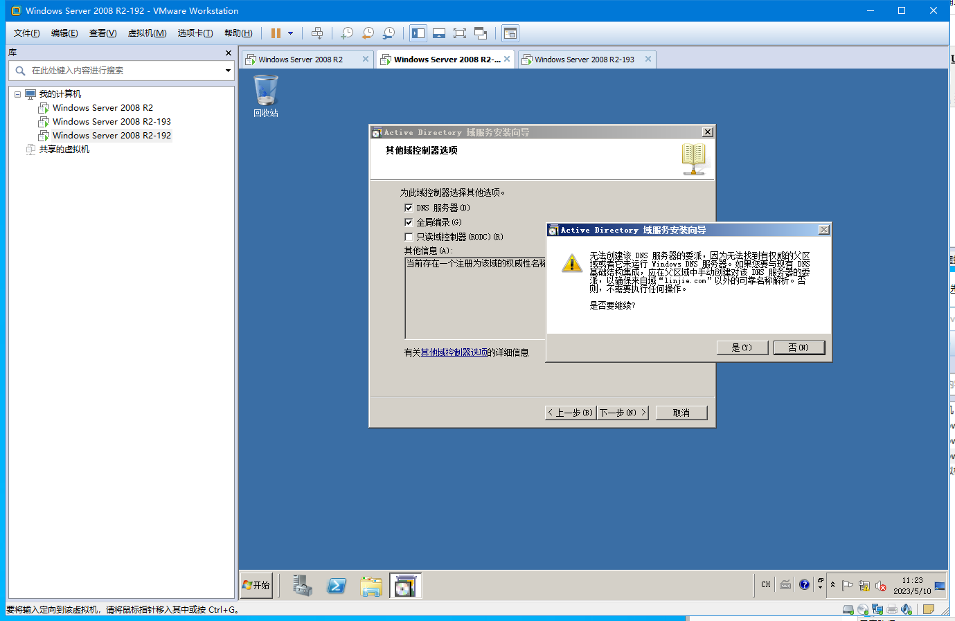Select Windows Server 2008 R2-193 in library

(x=111, y=122)
